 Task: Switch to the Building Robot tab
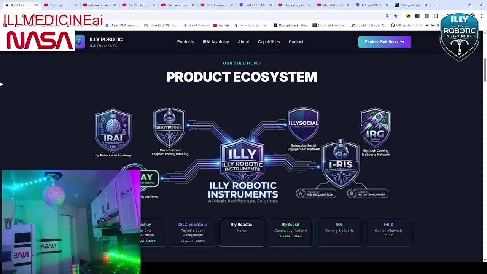[138, 5]
